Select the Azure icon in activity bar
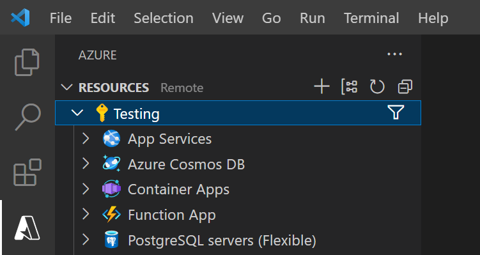The image size is (480, 255). pyautogui.click(x=27, y=228)
